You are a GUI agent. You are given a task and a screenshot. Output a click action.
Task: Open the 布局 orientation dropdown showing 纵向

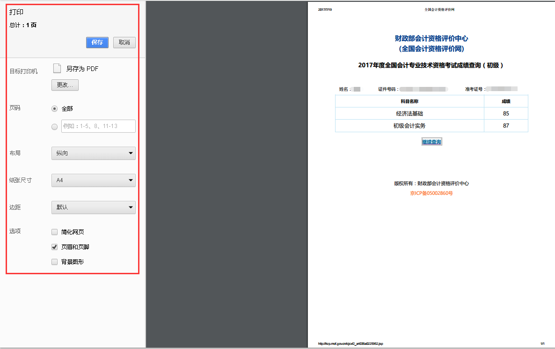93,153
